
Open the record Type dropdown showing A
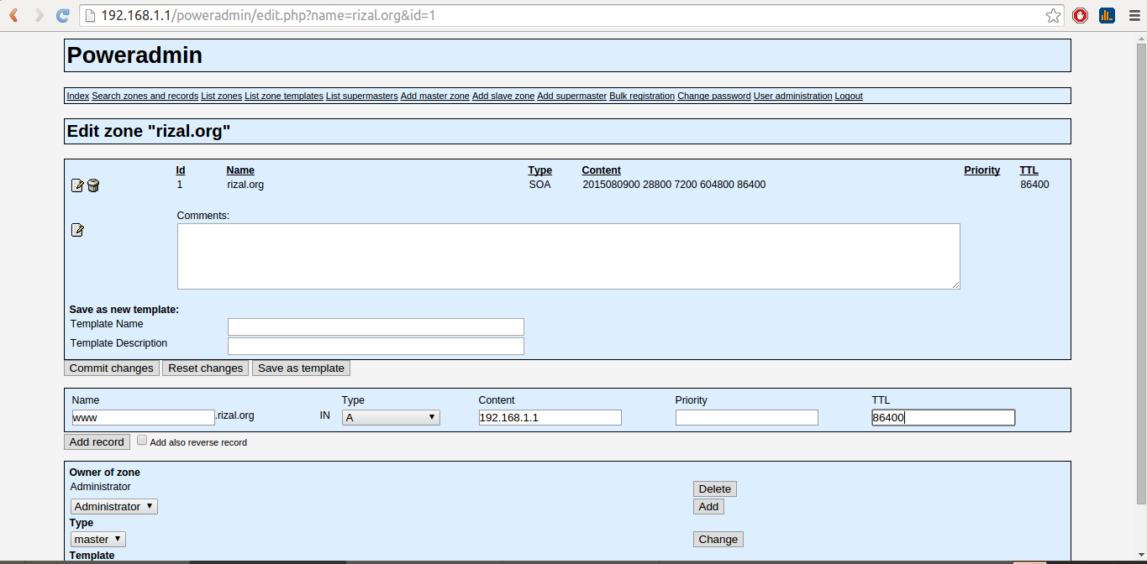click(391, 417)
